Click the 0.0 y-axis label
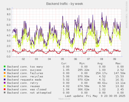Viewport: 129px width, 102px height. [x=8, y=57]
